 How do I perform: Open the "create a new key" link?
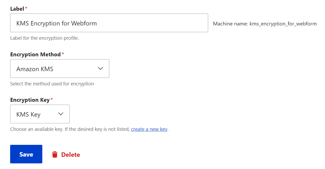(x=149, y=129)
